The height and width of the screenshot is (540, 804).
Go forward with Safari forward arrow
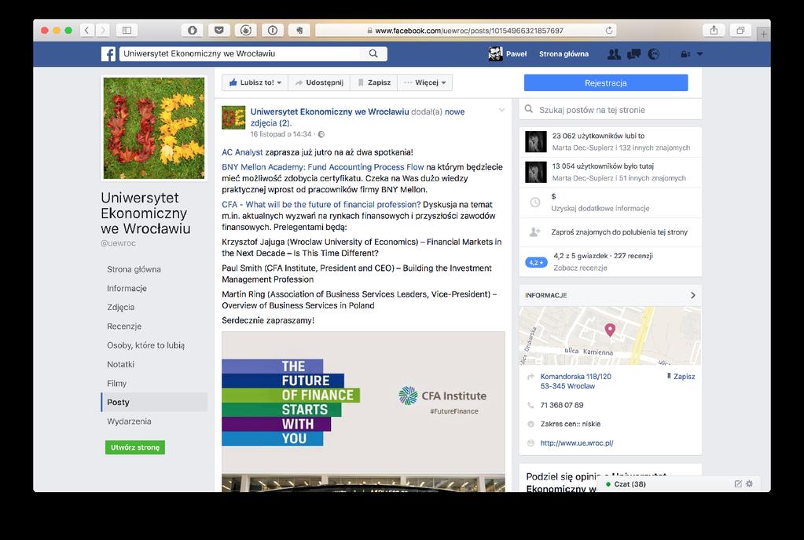(x=102, y=30)
